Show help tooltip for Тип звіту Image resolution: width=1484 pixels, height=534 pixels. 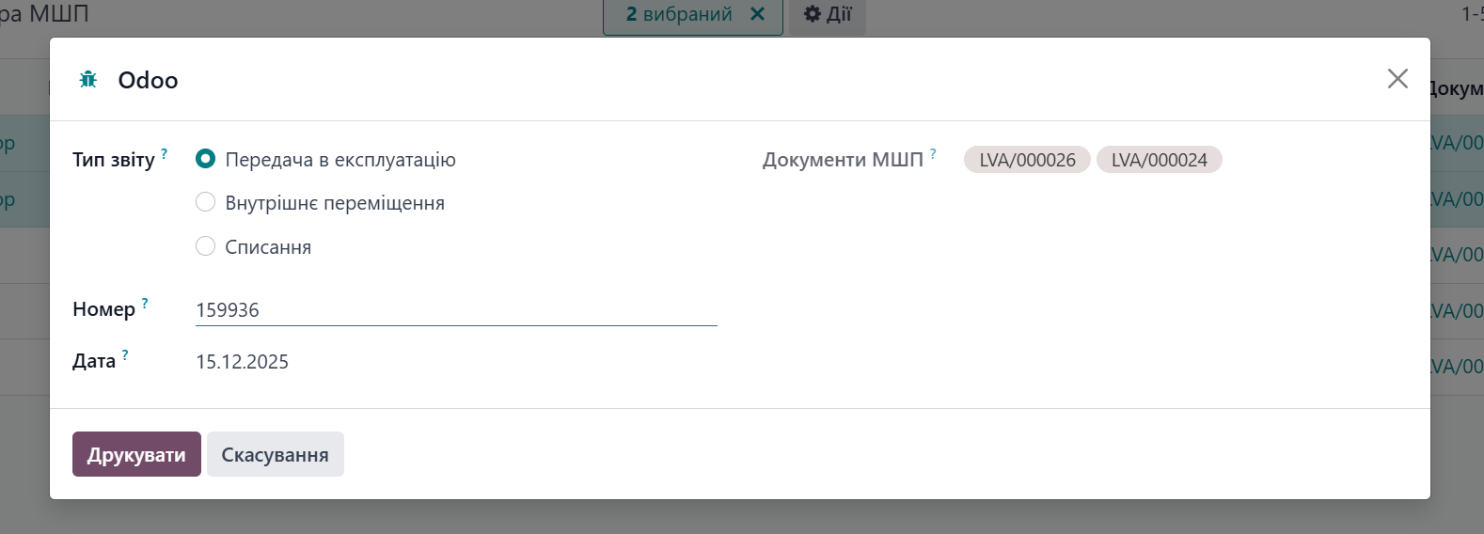coord(165,152)
